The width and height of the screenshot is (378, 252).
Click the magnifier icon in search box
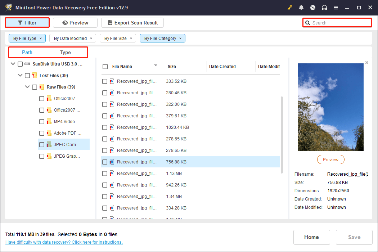307,23
